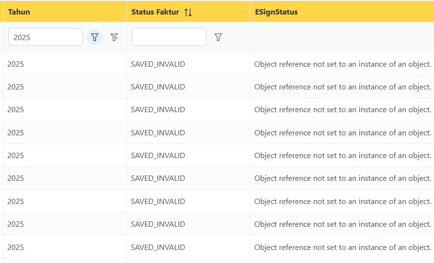
Task: Click the ESignStatus column header
Action: coord(342,12)
